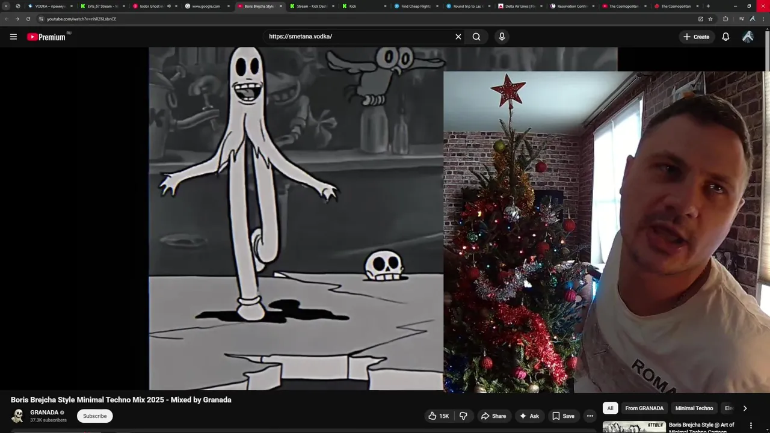Dislike the video
This screenshot has width=770, height=433.
[463, 416]
